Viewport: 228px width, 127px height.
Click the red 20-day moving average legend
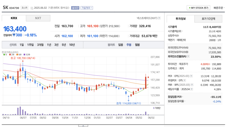tap(12, 55)
